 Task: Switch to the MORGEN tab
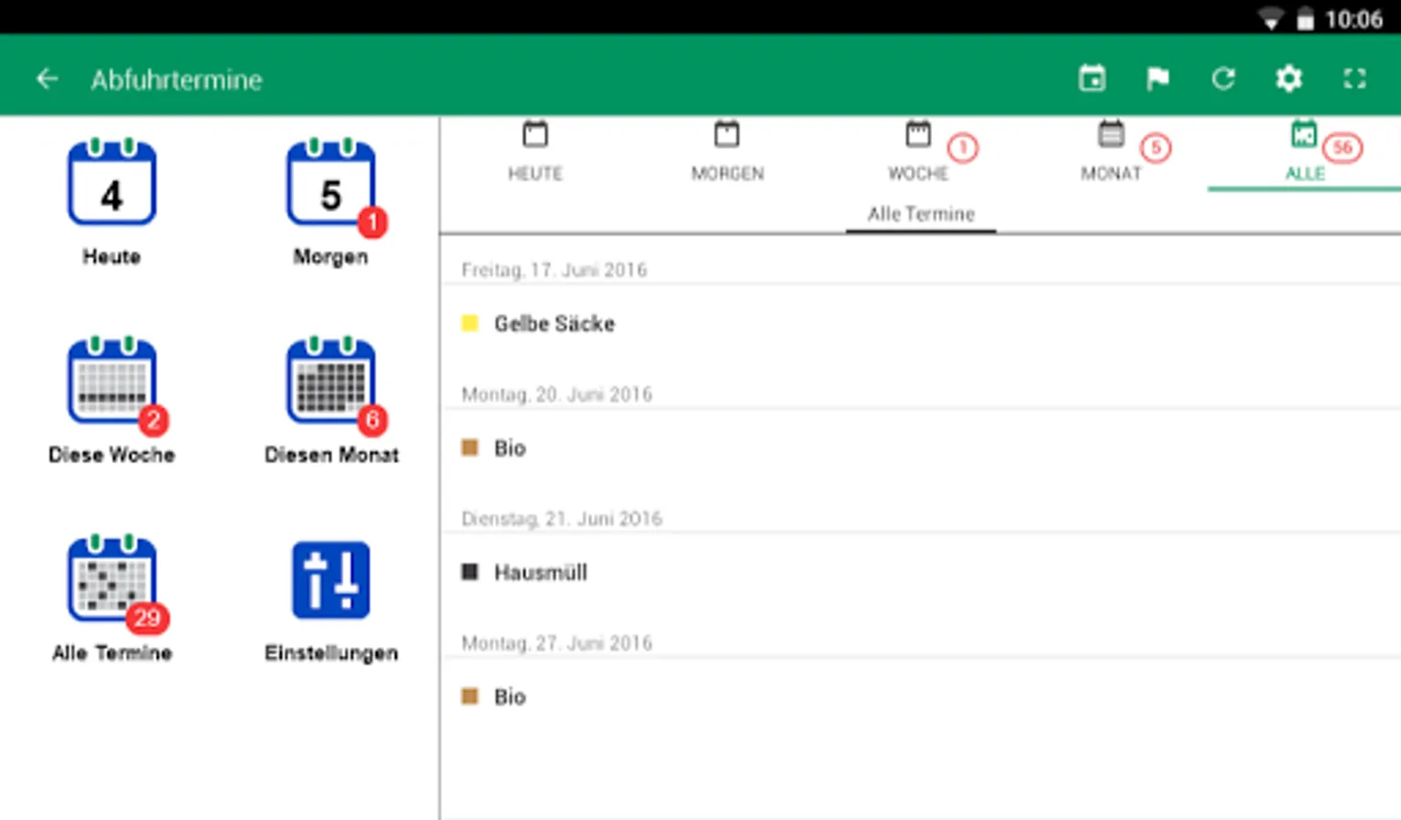coord(727,152)
